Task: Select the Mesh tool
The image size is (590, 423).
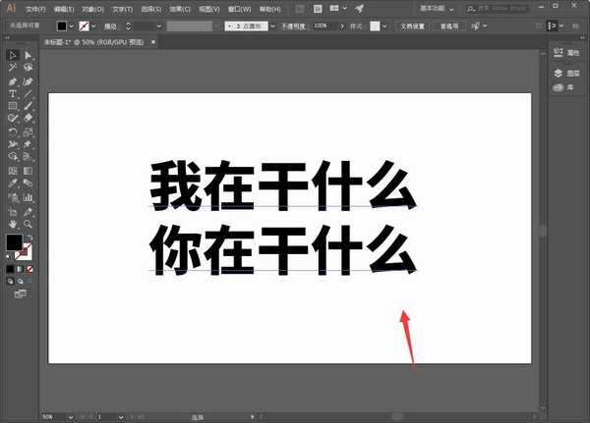Action: [13, 171]
